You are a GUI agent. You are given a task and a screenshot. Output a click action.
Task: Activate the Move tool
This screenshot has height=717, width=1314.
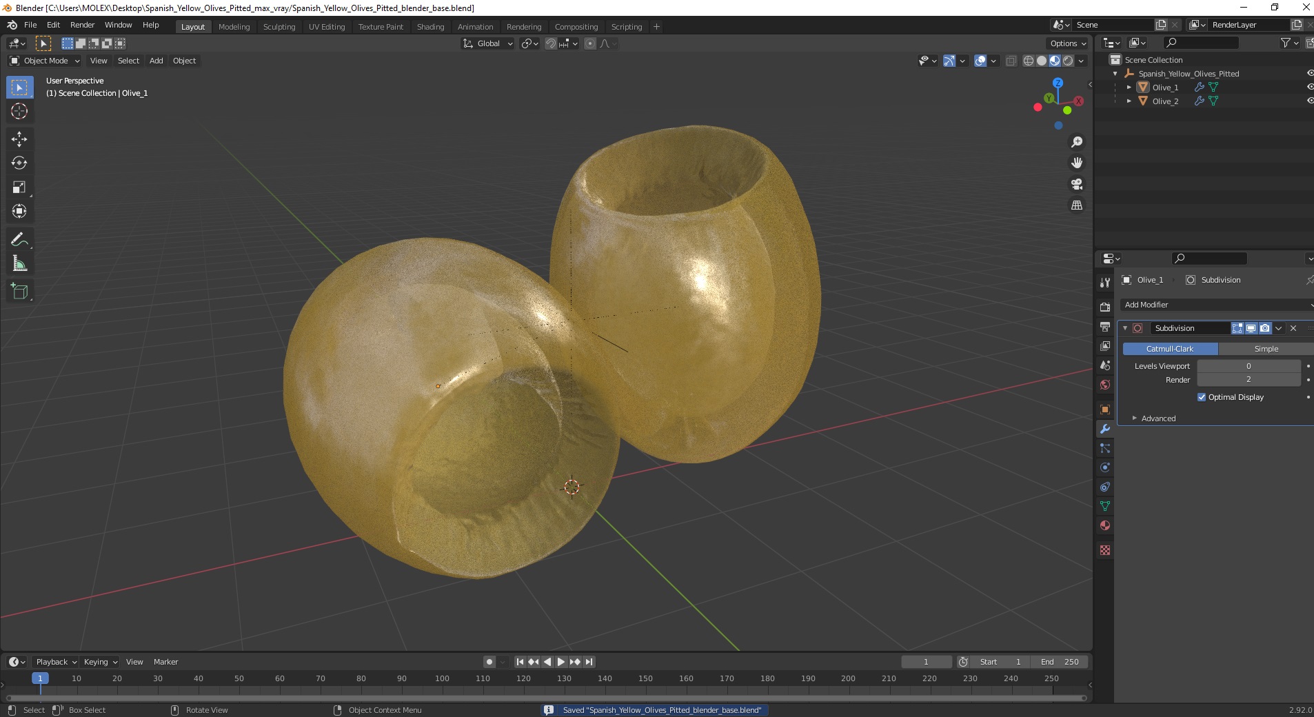point(19,139)
